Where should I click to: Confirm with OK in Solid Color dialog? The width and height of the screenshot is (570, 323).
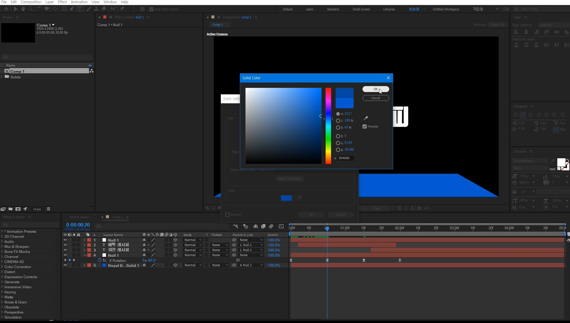[376, 89]
